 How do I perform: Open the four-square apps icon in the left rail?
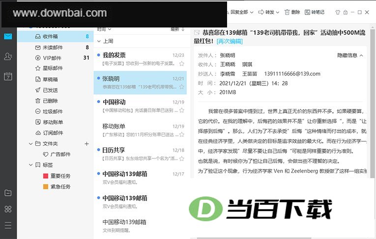(x=8, y=209)
